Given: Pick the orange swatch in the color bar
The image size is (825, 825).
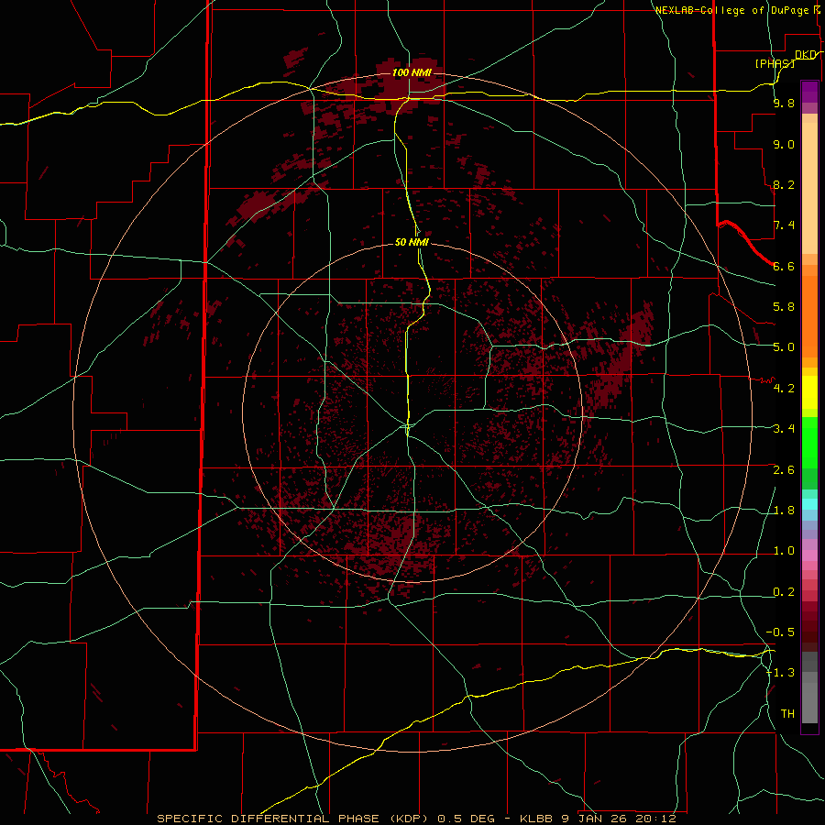Looking at the screenshot, I should coord(809,315).
